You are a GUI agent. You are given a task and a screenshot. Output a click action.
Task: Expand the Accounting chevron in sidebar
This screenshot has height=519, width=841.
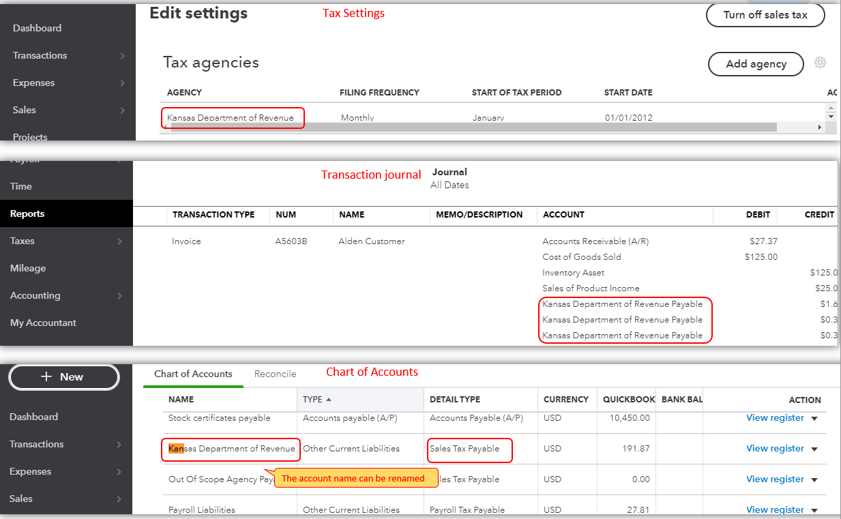(x=119, y=295)
